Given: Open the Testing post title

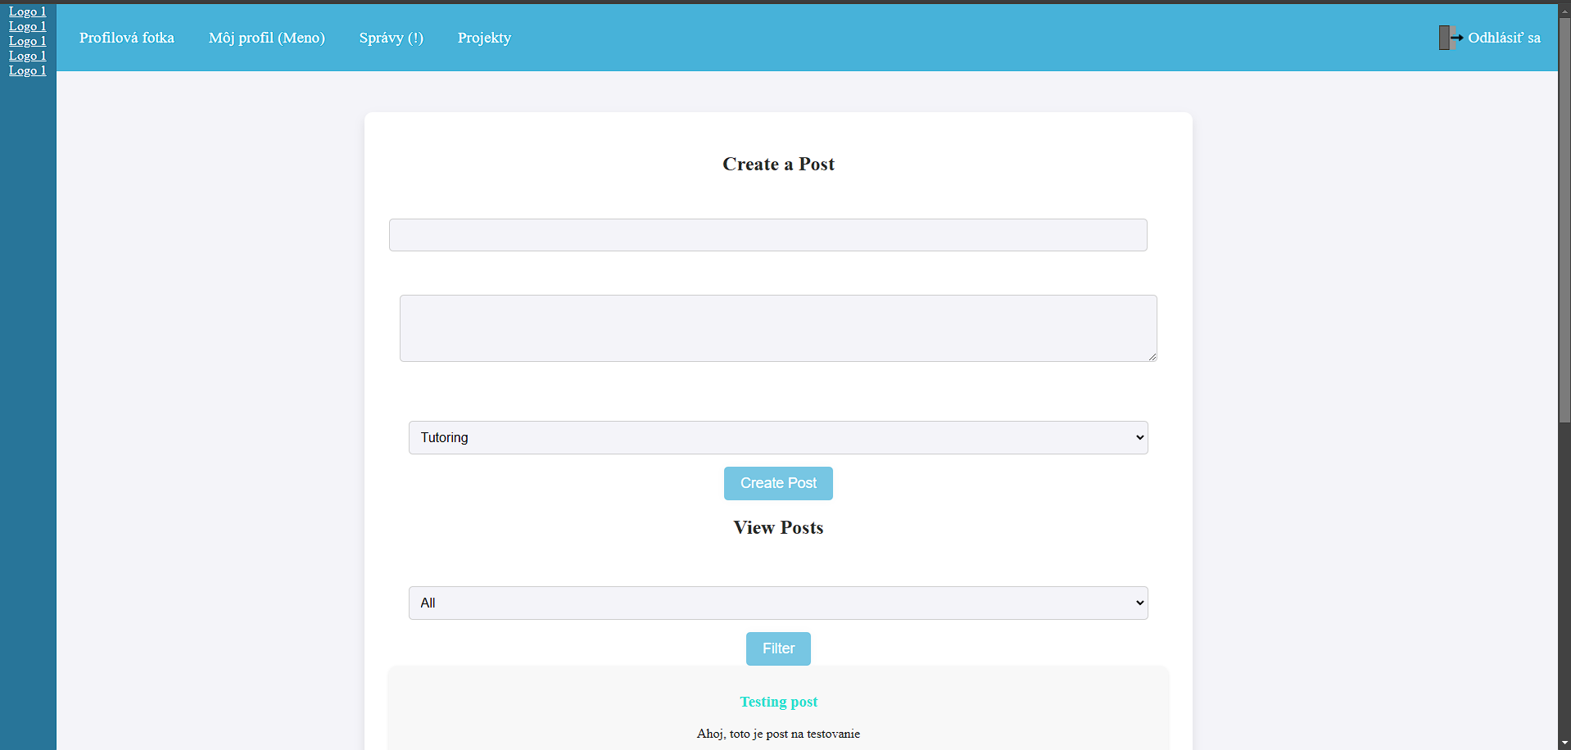Looking at the screenshot, I should 779,702.
